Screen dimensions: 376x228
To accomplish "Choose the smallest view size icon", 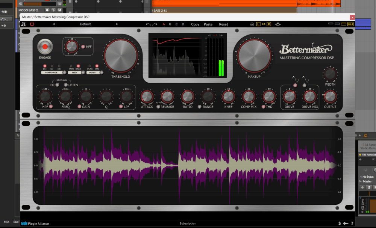I will (x=331, y=24).
